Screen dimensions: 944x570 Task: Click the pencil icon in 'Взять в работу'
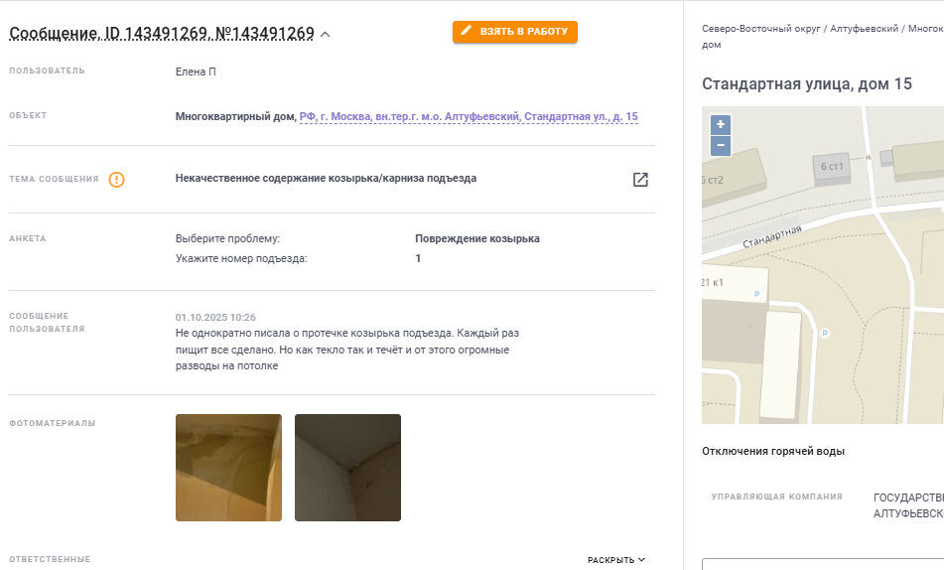[466, 30]
